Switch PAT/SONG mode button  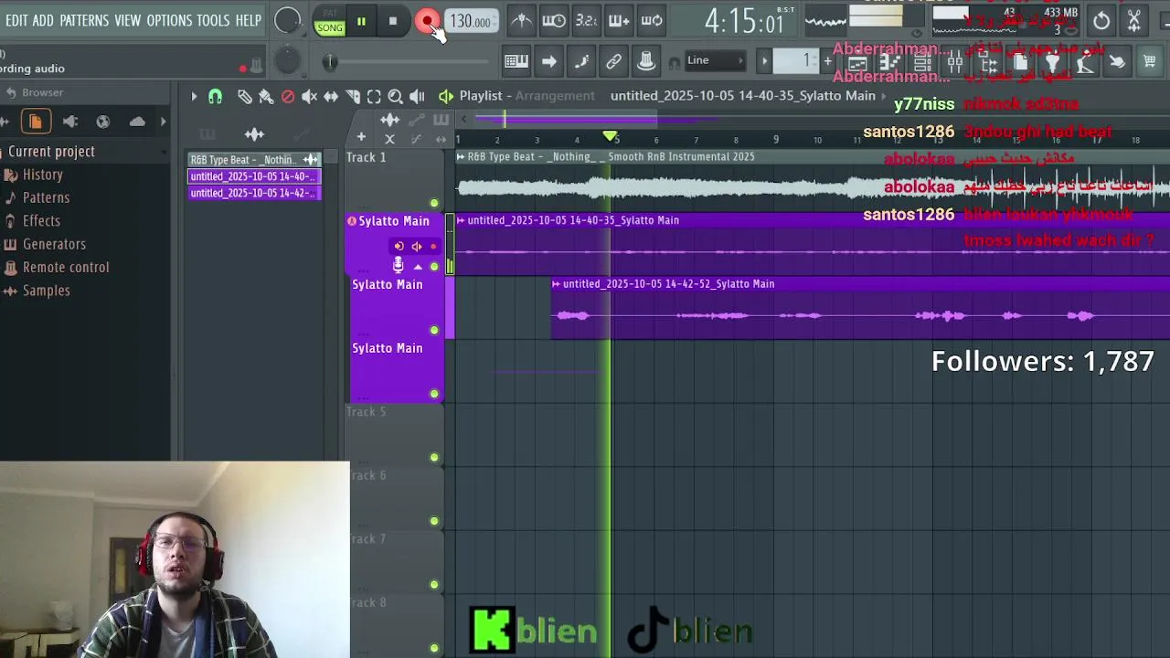330,22
